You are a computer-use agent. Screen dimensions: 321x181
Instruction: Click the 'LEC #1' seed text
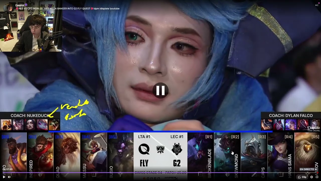[x=177, y=137]
